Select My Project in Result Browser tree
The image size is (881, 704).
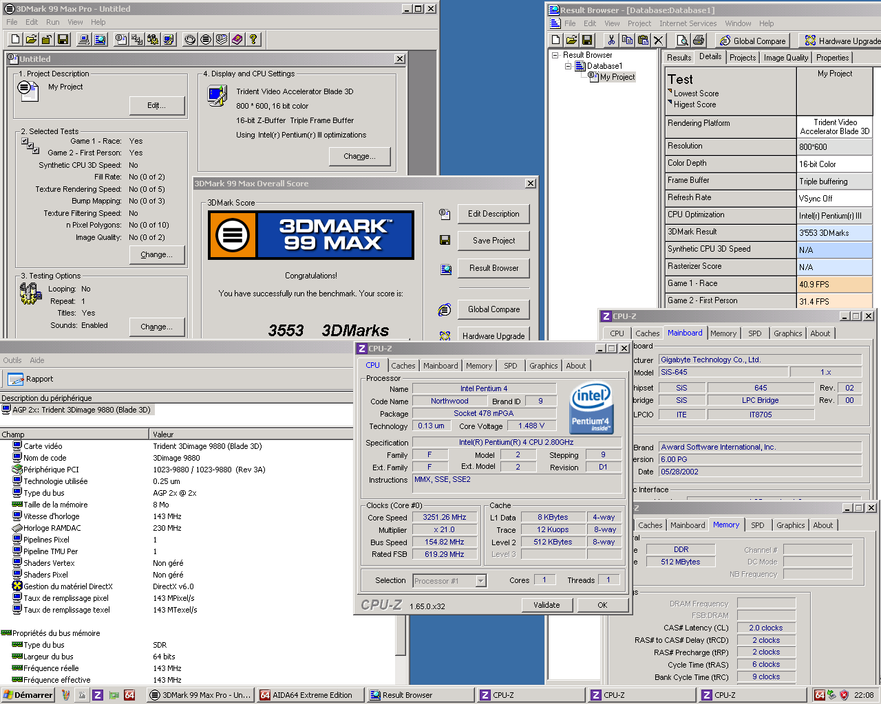click(x=617, y=77)
